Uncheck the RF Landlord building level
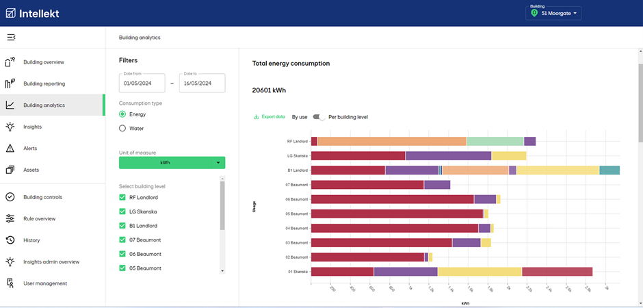 [x=122, y=197]
